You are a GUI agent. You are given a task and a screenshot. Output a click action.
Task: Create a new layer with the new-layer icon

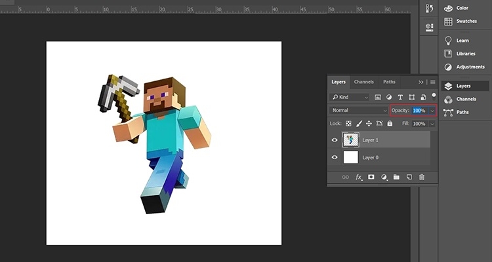409,177
